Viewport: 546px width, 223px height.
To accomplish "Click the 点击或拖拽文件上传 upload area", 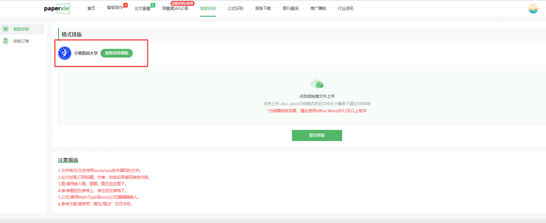I will [317, 96].
